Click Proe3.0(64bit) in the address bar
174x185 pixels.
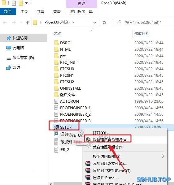(x=57, y=22)
